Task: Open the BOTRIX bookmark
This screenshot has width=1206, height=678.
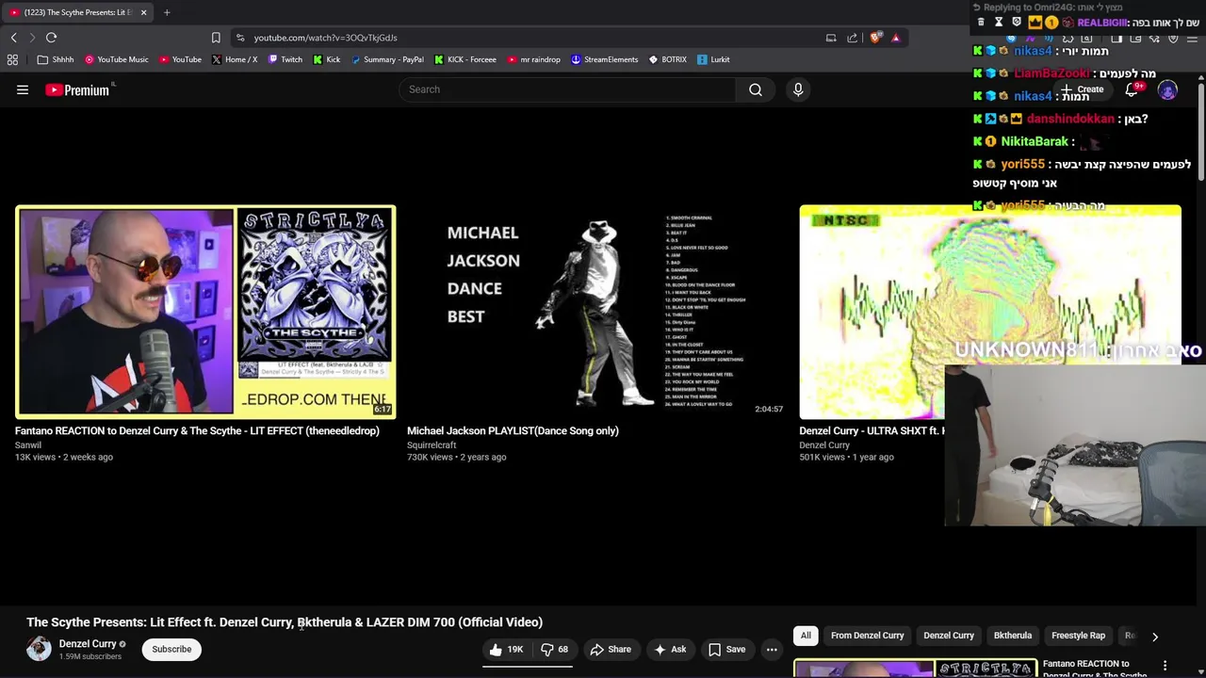Action: click(668, 59)
